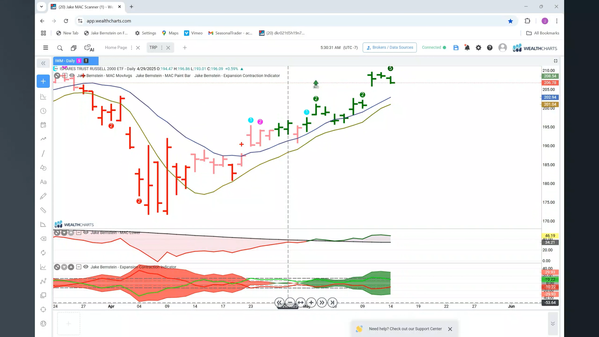The height and width of the screenshot is (337, 599).
Task: Move Expansion Contraction panel up with arrow
Action: click(x=71, y=267)
